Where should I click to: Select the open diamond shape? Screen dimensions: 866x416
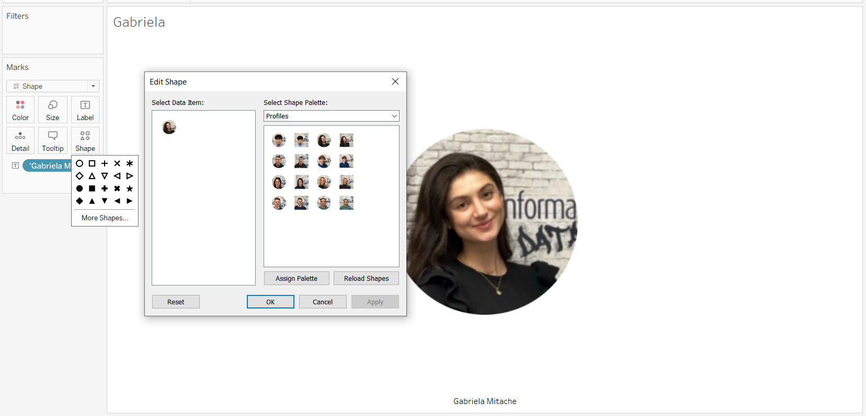[79, 176]
